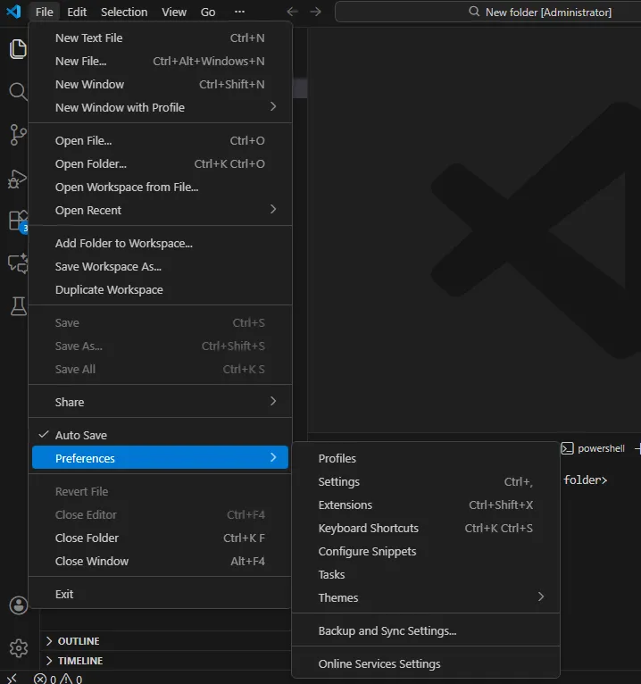Click the Go Forward arrow

click(315, 12)
